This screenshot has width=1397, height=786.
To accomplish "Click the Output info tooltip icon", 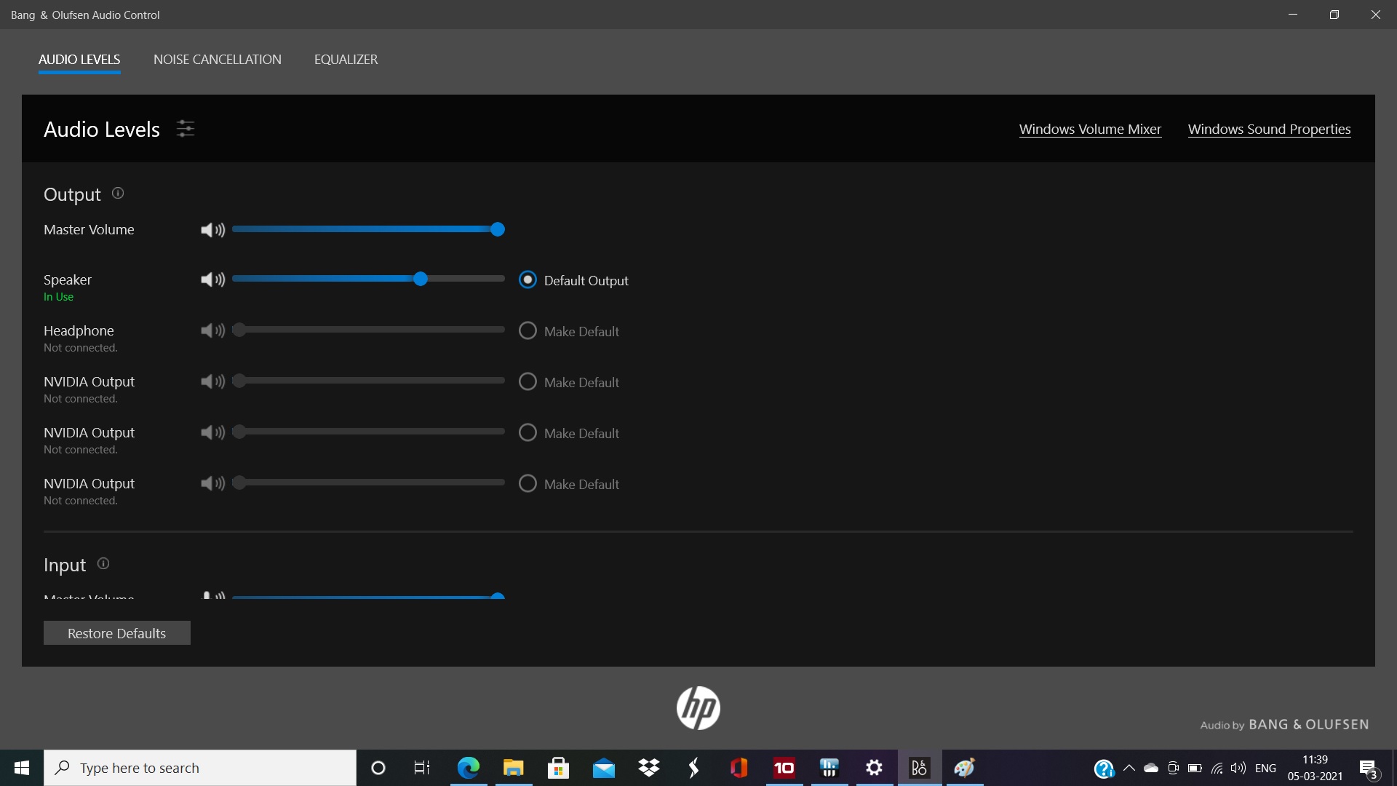I will tap(118, 193).
